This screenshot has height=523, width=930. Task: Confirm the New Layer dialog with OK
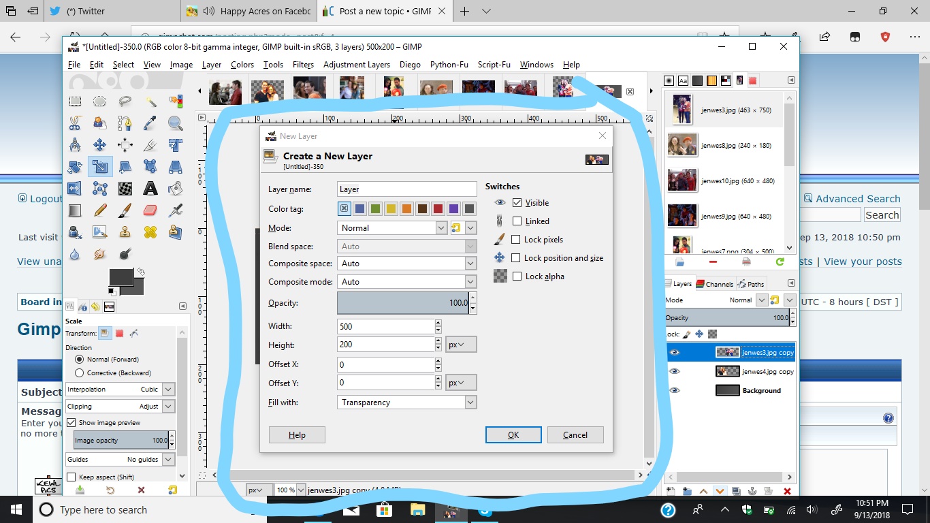tap(513, 435)
